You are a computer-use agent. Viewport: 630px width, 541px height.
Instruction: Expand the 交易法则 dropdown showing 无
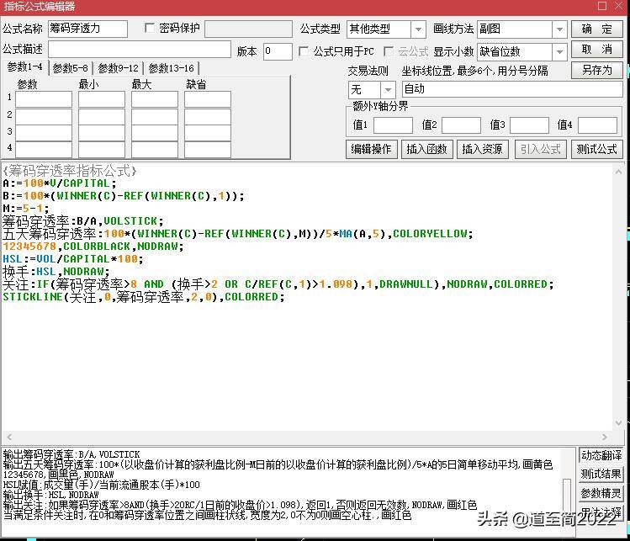tap(388, 90)
